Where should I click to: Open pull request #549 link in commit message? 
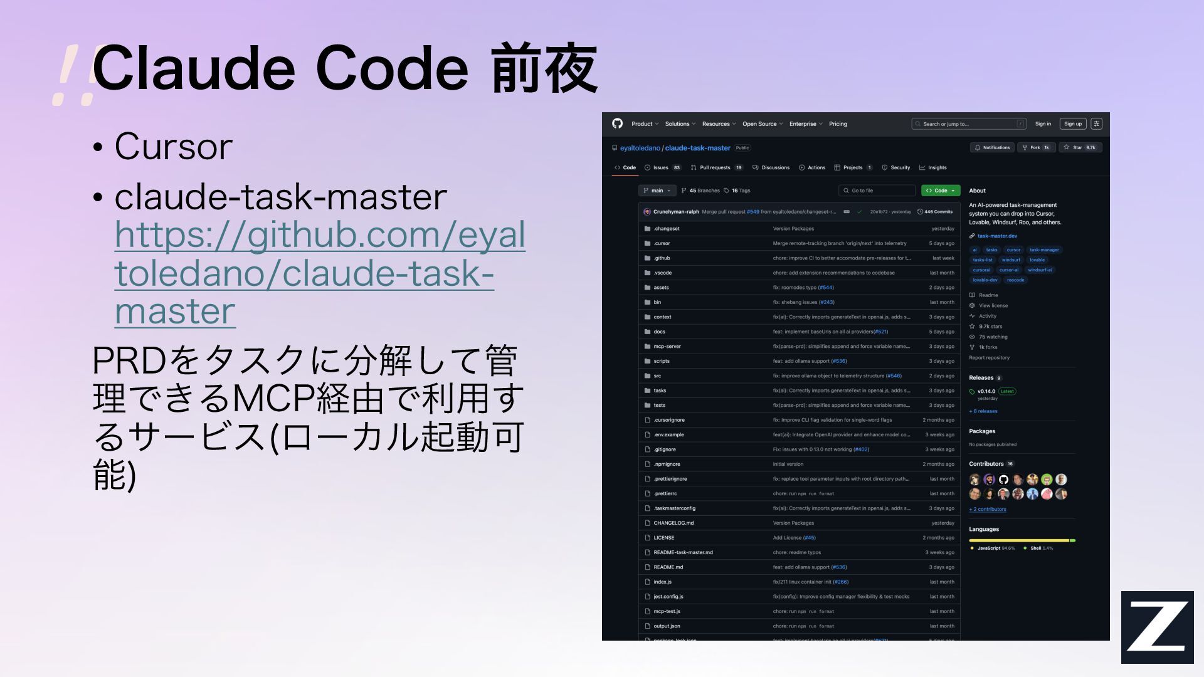click(752, 212)
